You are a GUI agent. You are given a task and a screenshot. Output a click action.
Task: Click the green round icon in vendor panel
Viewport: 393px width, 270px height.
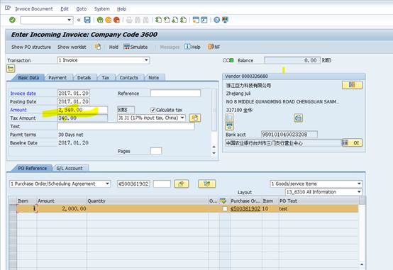tap(298, 118)
